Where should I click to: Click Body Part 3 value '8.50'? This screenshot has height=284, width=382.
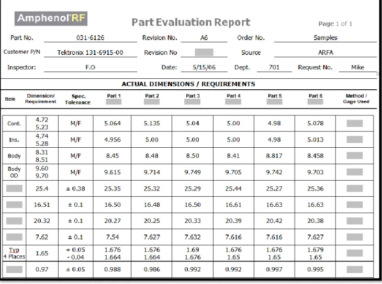pyautogui.click(x=193, y=156)
